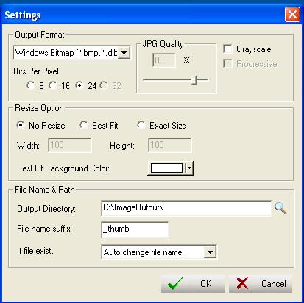
Task: Click the Width input field
Action: tap(70, 145)
